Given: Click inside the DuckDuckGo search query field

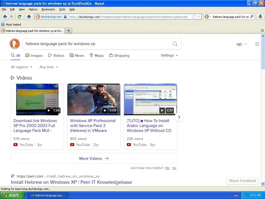Looking at the screenshot, I should tap(98, 44).
